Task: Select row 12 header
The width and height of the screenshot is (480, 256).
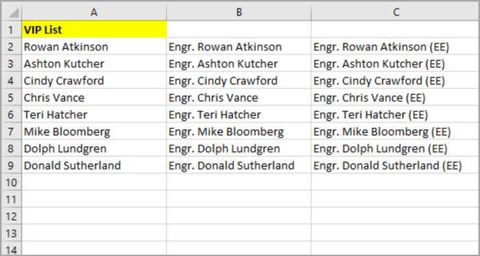Action: pyautogui.click(x=12, y=216)
